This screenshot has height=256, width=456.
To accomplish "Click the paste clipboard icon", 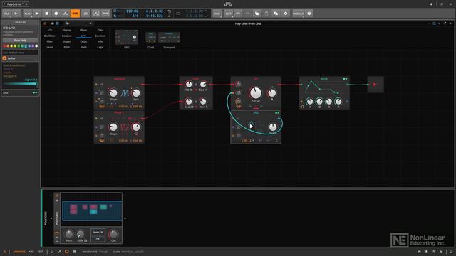I will (266, 14).
